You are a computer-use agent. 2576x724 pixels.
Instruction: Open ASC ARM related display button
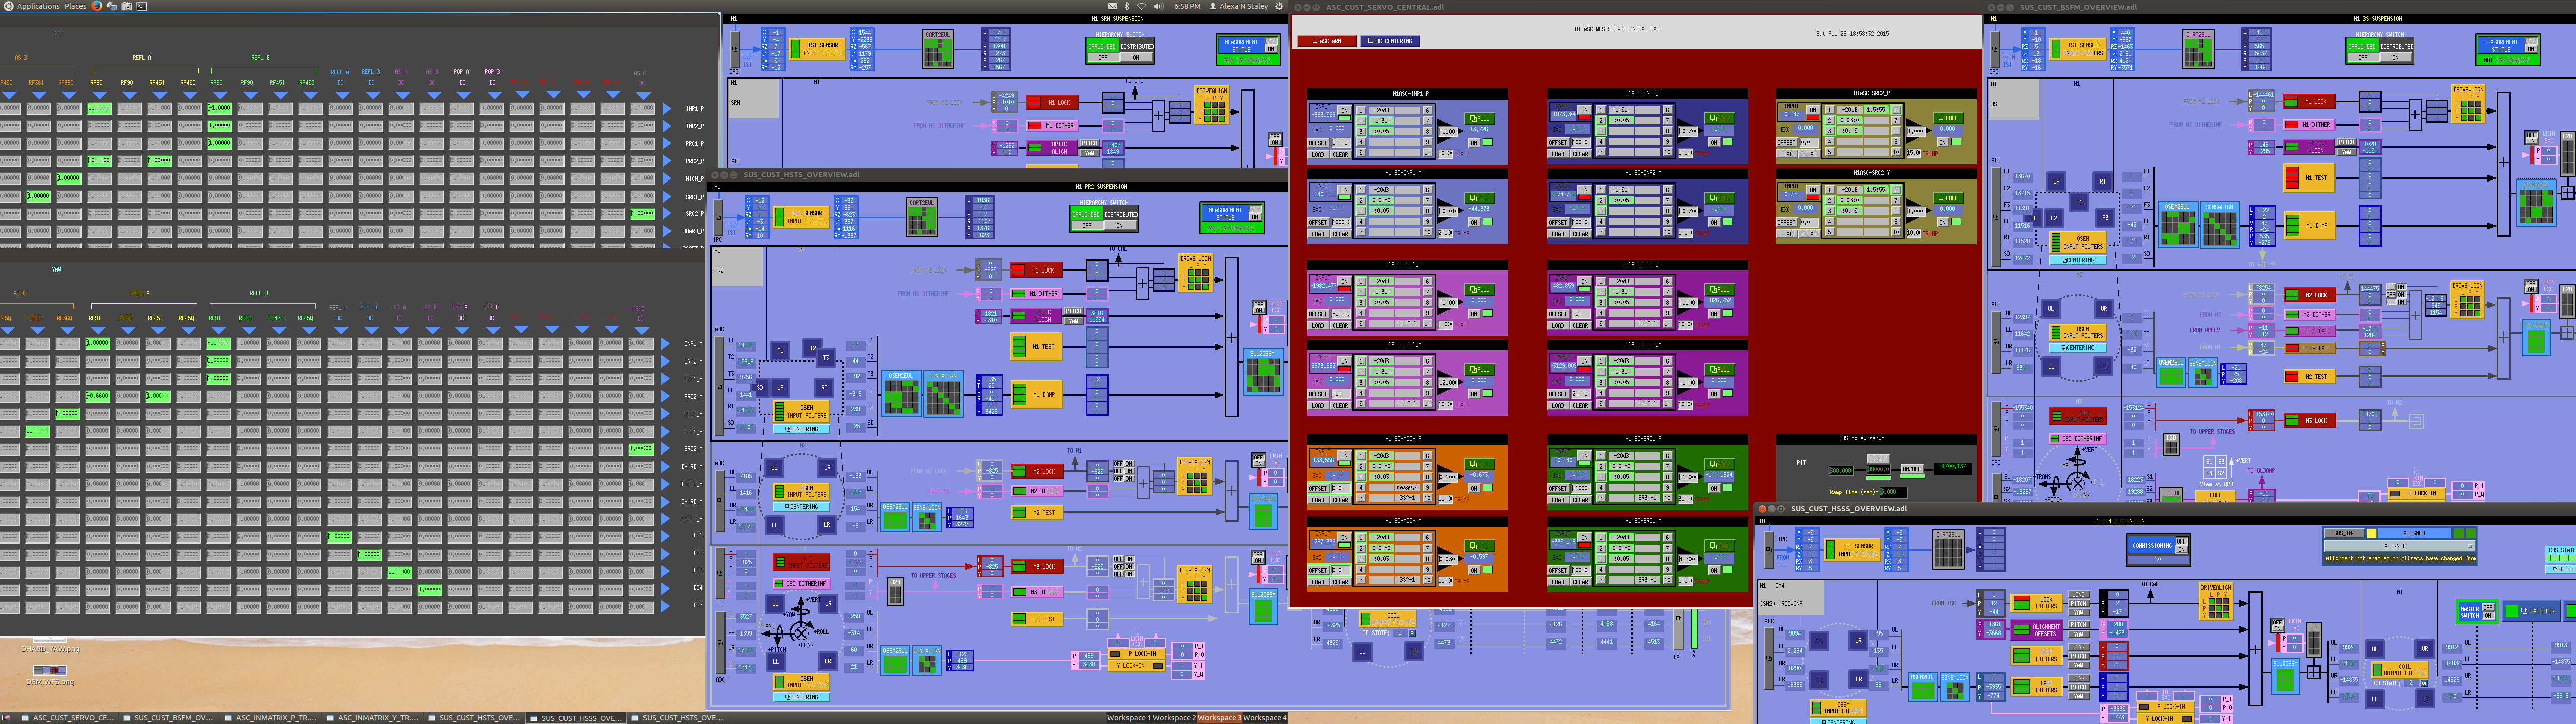[x=1326, y=41]
